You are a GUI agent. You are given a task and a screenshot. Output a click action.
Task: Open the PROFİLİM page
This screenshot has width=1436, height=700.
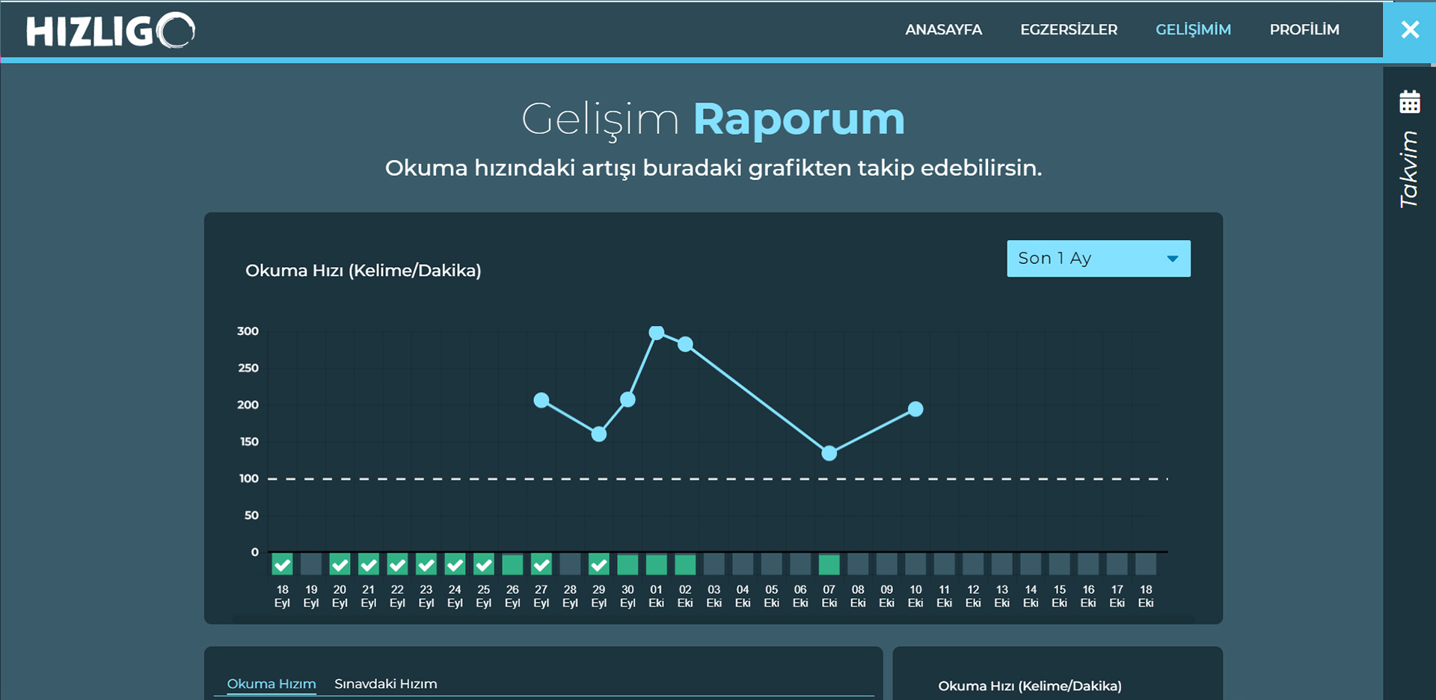1304,30
